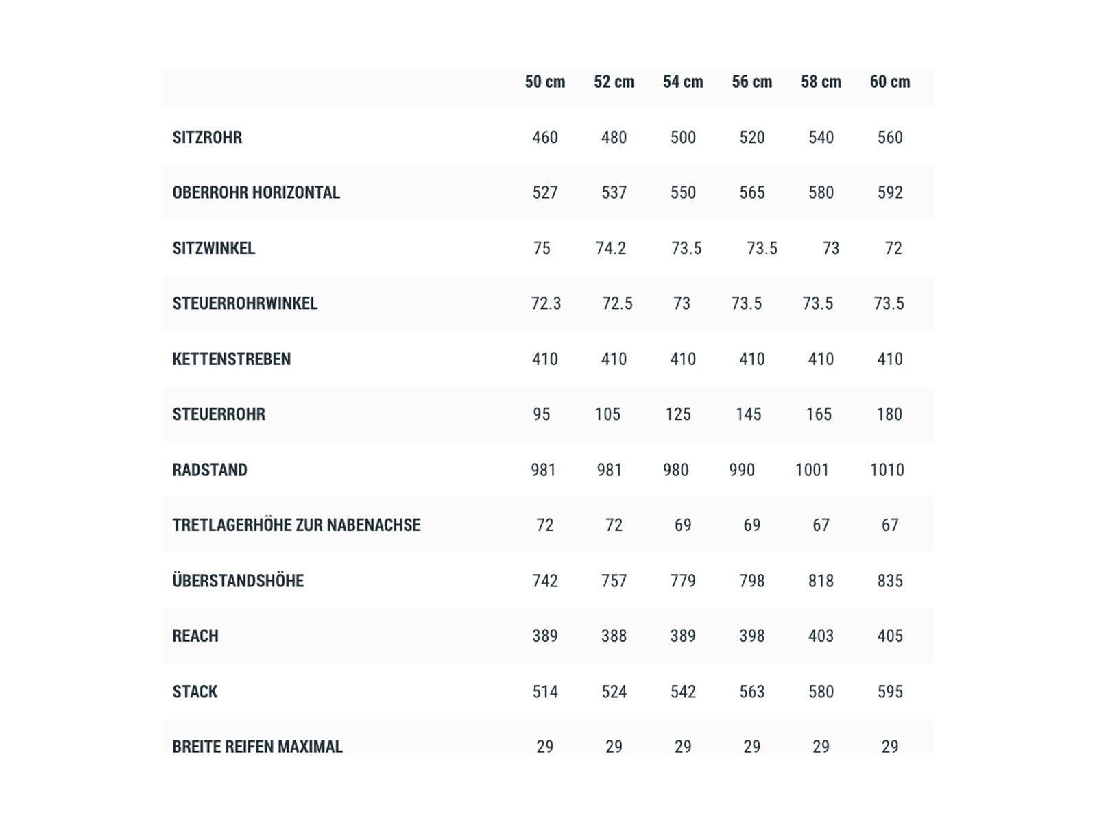This screenshot has width=1097, height=822.
Task: Select the OBERROHR HORIZONTAL row label
Action: pos(256,192)
